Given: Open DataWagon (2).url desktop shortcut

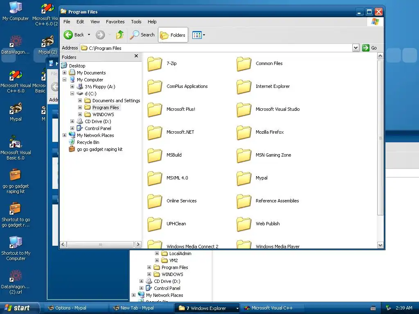Looking at the screenshot, I should point(16,282).
